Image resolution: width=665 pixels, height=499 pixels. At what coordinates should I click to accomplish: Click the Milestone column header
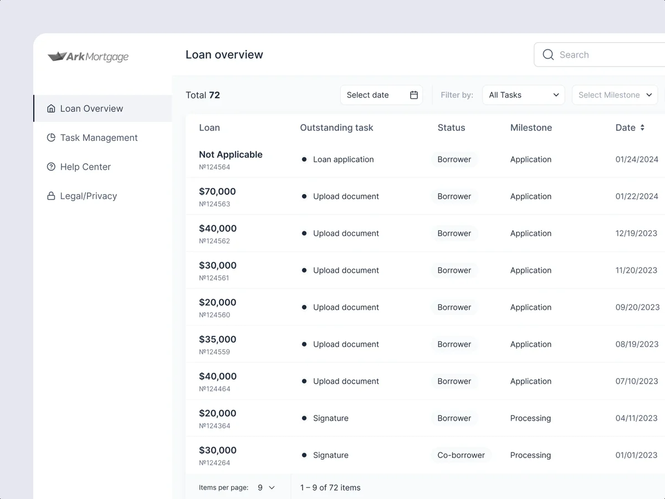tap(531, 128)
